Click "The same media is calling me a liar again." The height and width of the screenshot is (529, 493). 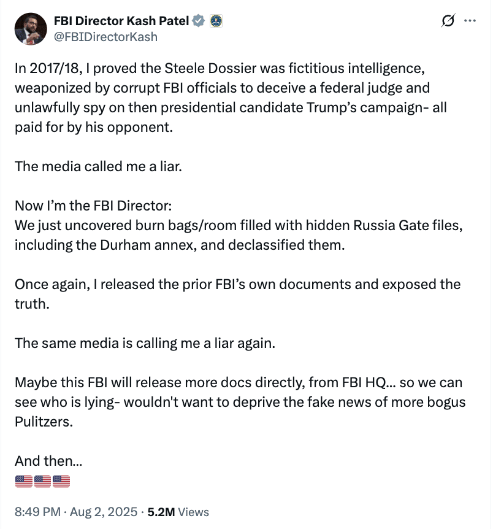(145, 343)
